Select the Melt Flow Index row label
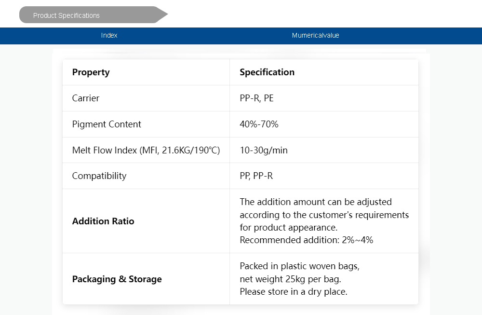 146,151
